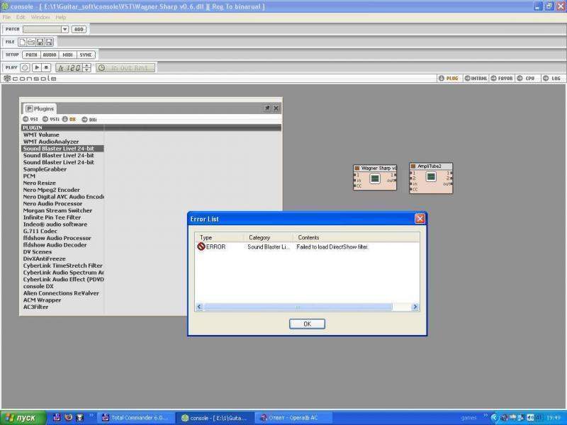Open the Windows Start button
This screenshot has height=425, width=567.
pyautogui.click(x=23, y=418)
